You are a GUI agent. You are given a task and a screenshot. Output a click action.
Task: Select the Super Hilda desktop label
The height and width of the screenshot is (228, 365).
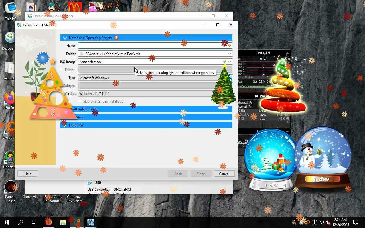point(32,197)
